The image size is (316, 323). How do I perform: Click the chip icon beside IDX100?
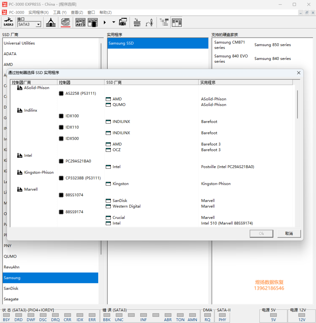[x=61, y=116]
